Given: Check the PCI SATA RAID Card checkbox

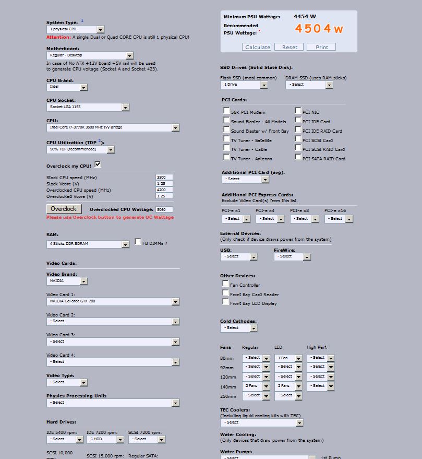Looking at the screenshot, I should click(298, 157).
